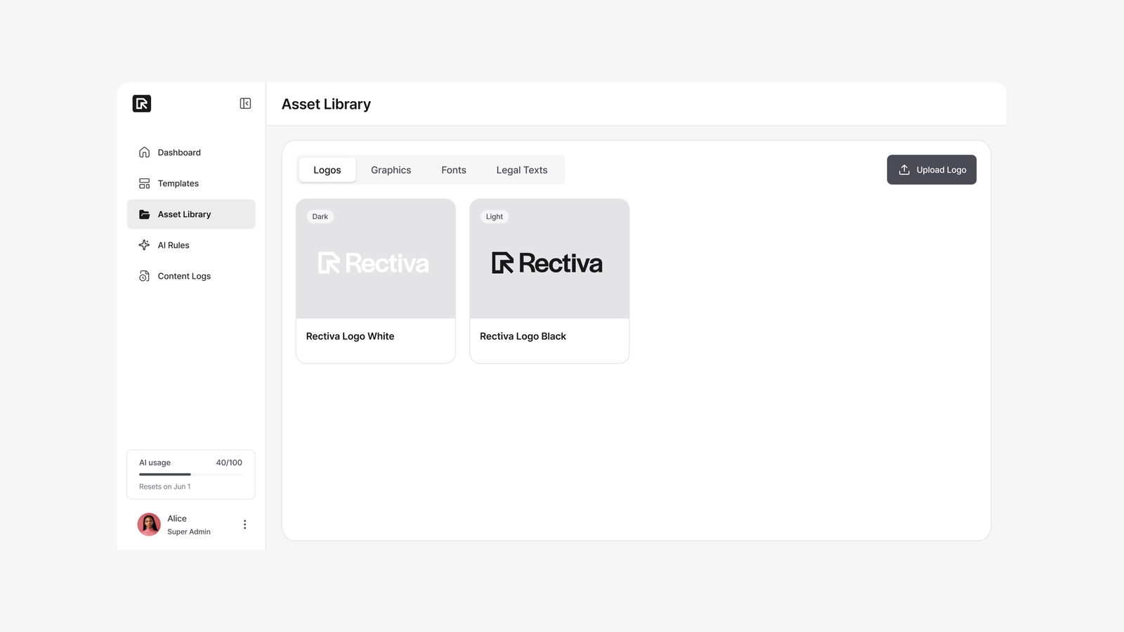Click the Content Logs file icon

click(x=144, y=276)
